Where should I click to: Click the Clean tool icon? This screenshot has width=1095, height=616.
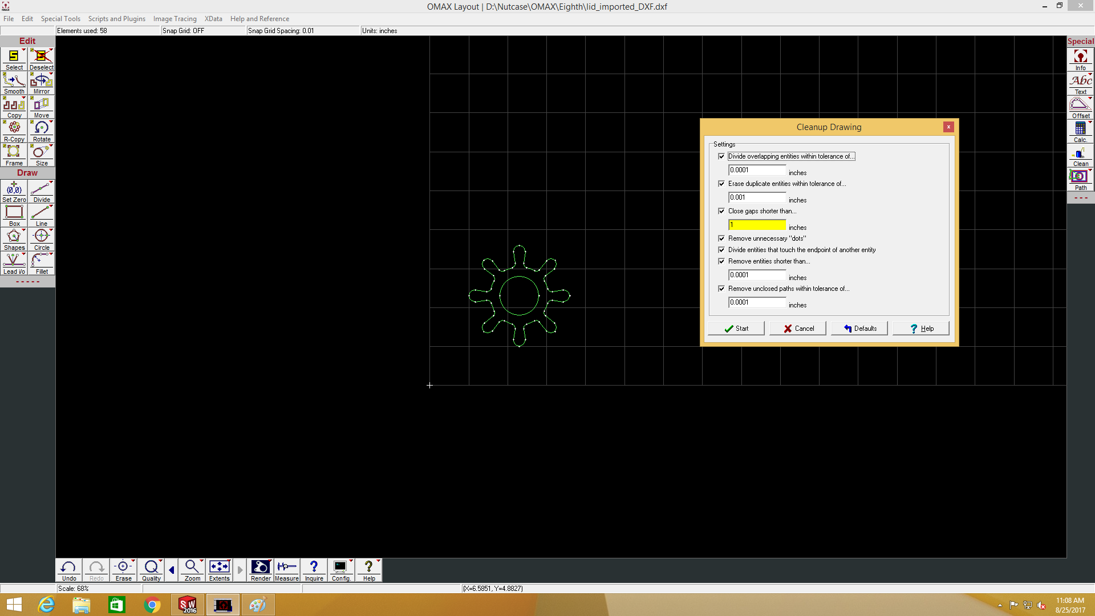tap(1080, 156)
